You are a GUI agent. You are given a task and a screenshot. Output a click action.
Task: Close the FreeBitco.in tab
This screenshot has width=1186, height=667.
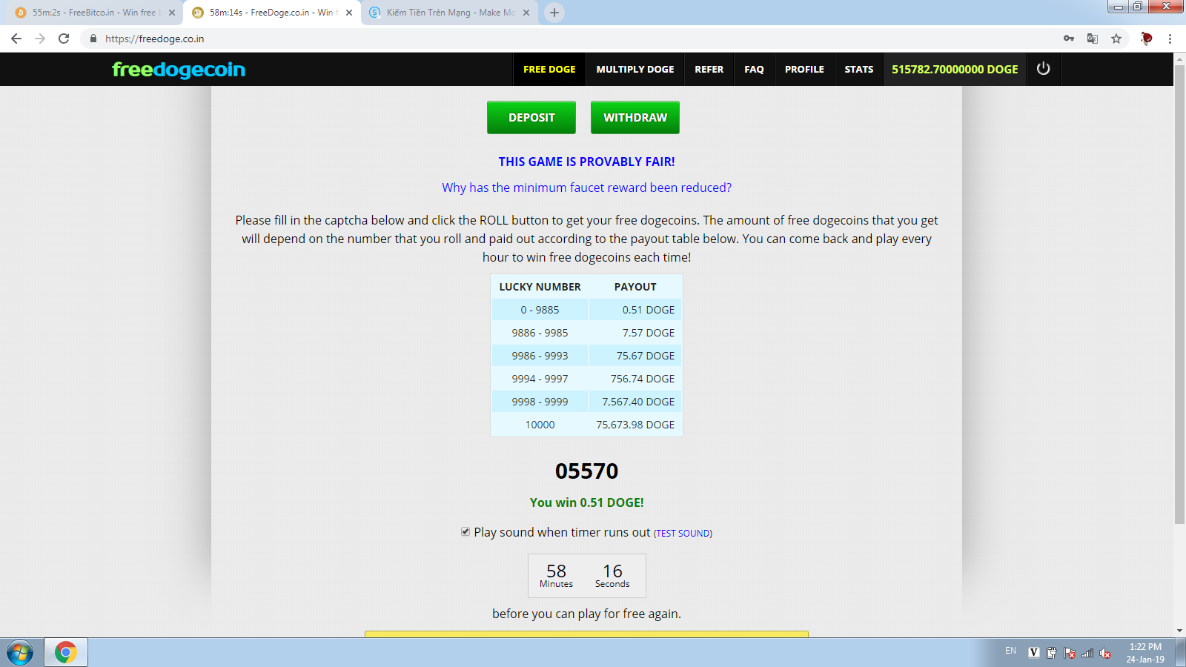pos(172,13)
